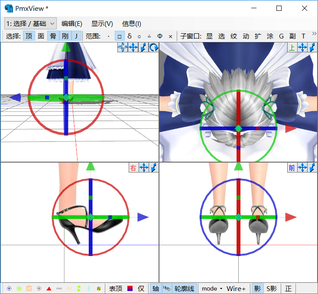This screenshot has height=294, width=318.
Task: Toggle the 仅 option
Action: pos(141,288)
